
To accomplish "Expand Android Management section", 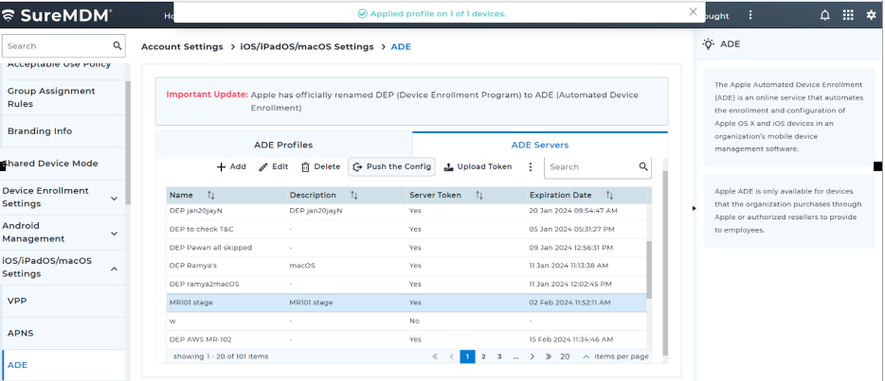I will [x=114, y=233].
